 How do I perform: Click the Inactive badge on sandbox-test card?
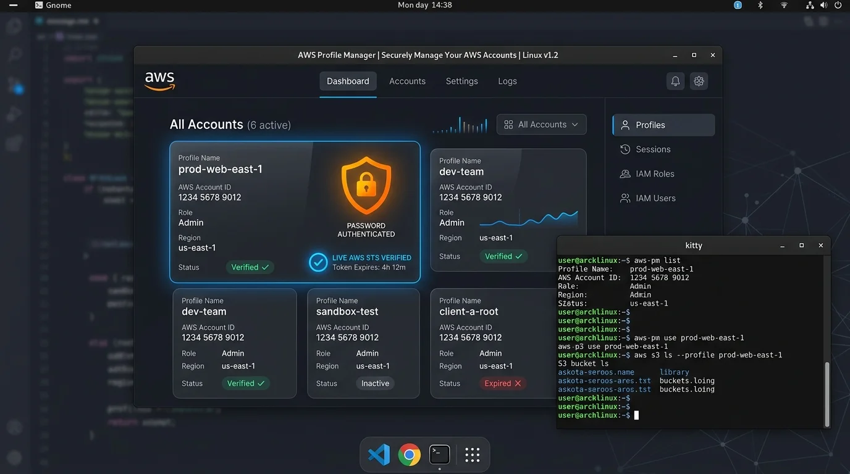(376, 383)
